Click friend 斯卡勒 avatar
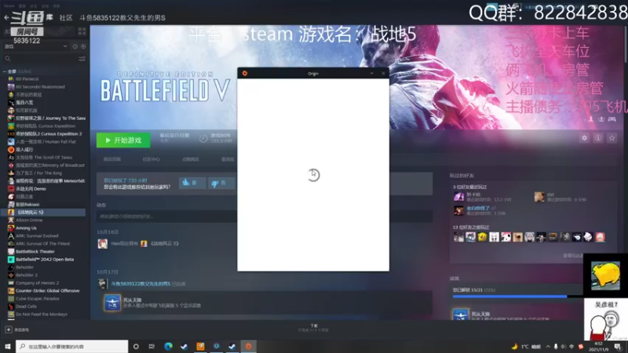 tap(459, 197)
